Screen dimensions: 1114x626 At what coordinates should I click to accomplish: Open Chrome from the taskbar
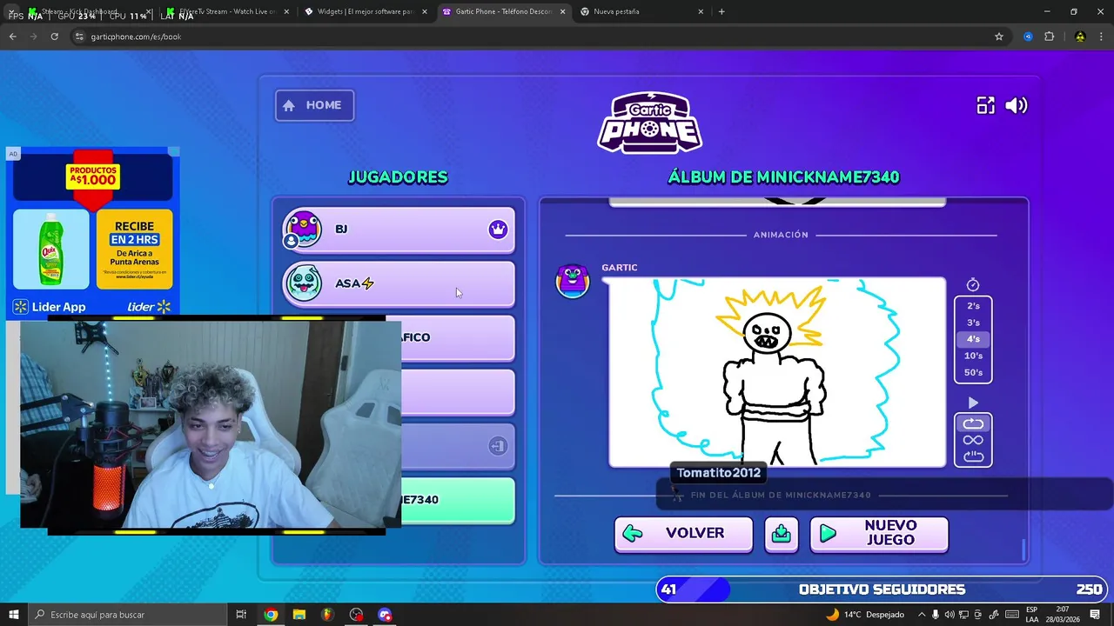pos(271,615)
